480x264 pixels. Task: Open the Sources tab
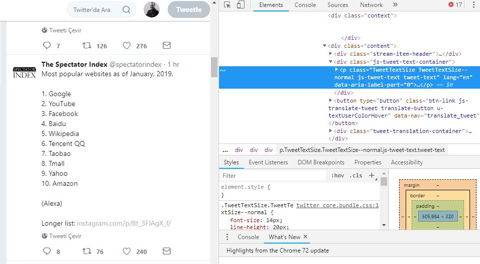tap(338, 5)
